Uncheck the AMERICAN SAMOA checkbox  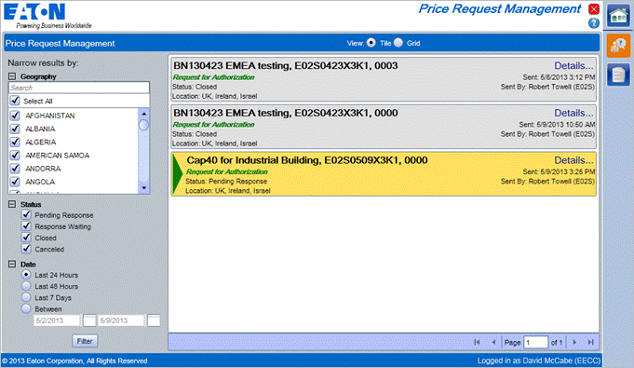pyautogui.click(x=15, y=155)
